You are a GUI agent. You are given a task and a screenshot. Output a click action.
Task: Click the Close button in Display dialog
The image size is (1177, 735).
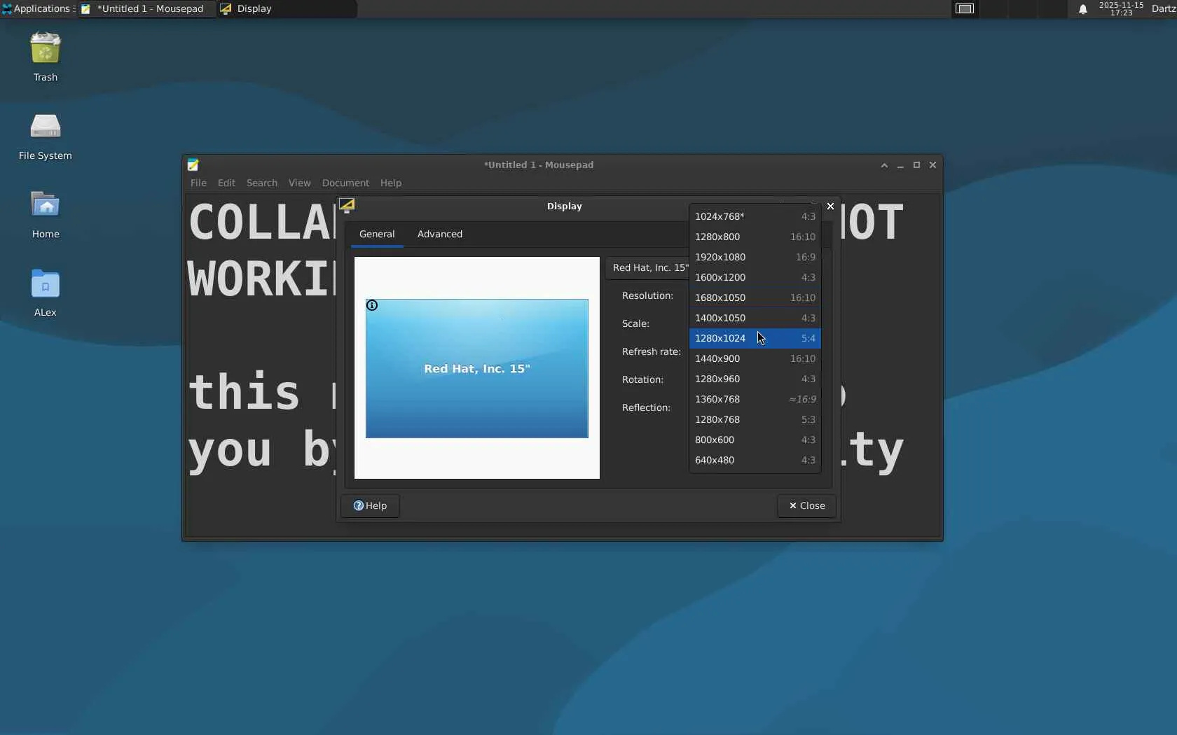[x=806, y=506]
